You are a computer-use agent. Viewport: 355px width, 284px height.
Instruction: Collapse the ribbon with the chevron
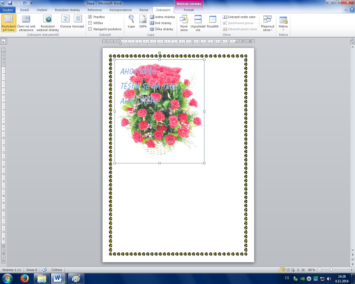[x=346, y=10]
